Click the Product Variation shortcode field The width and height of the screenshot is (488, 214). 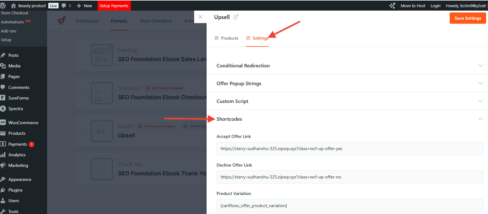click(350, 206)
